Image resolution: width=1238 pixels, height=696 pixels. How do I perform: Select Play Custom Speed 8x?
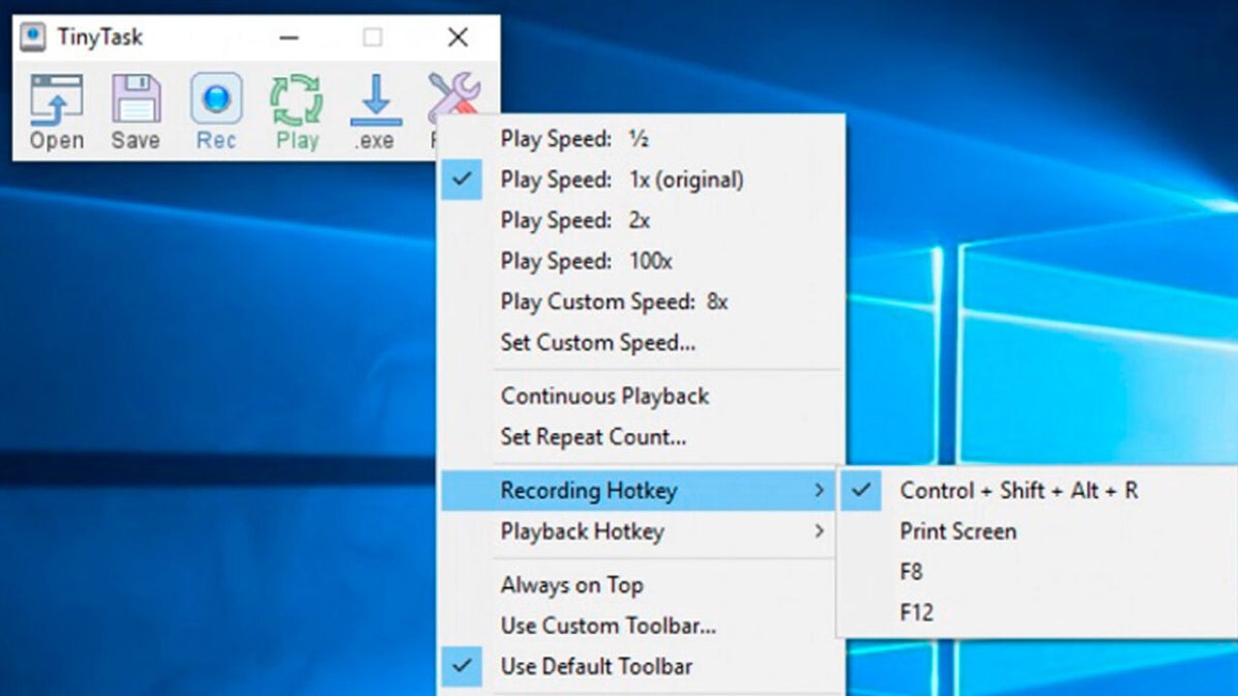click(x=642, y=302)
